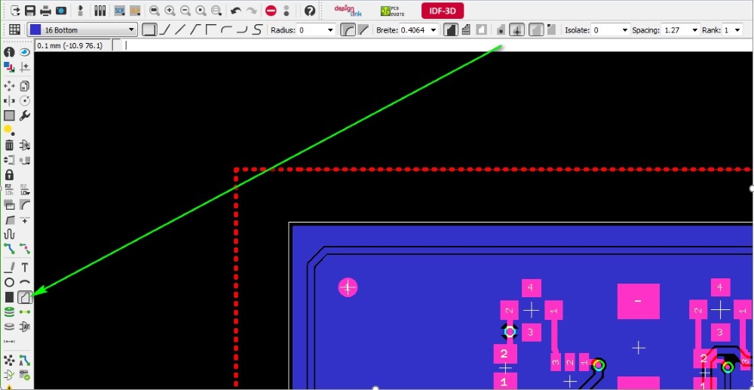
Task: Click the Go traffic light icon
Action: tap(287, 11)
